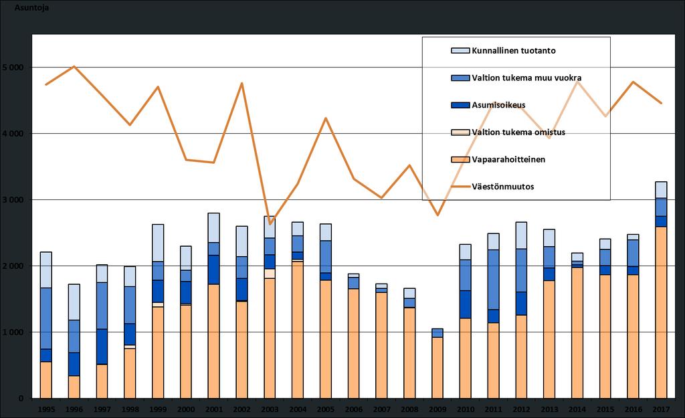685x418 pixels.
Task: Click the 2002 x-axis year label
Action: [241, 410]
